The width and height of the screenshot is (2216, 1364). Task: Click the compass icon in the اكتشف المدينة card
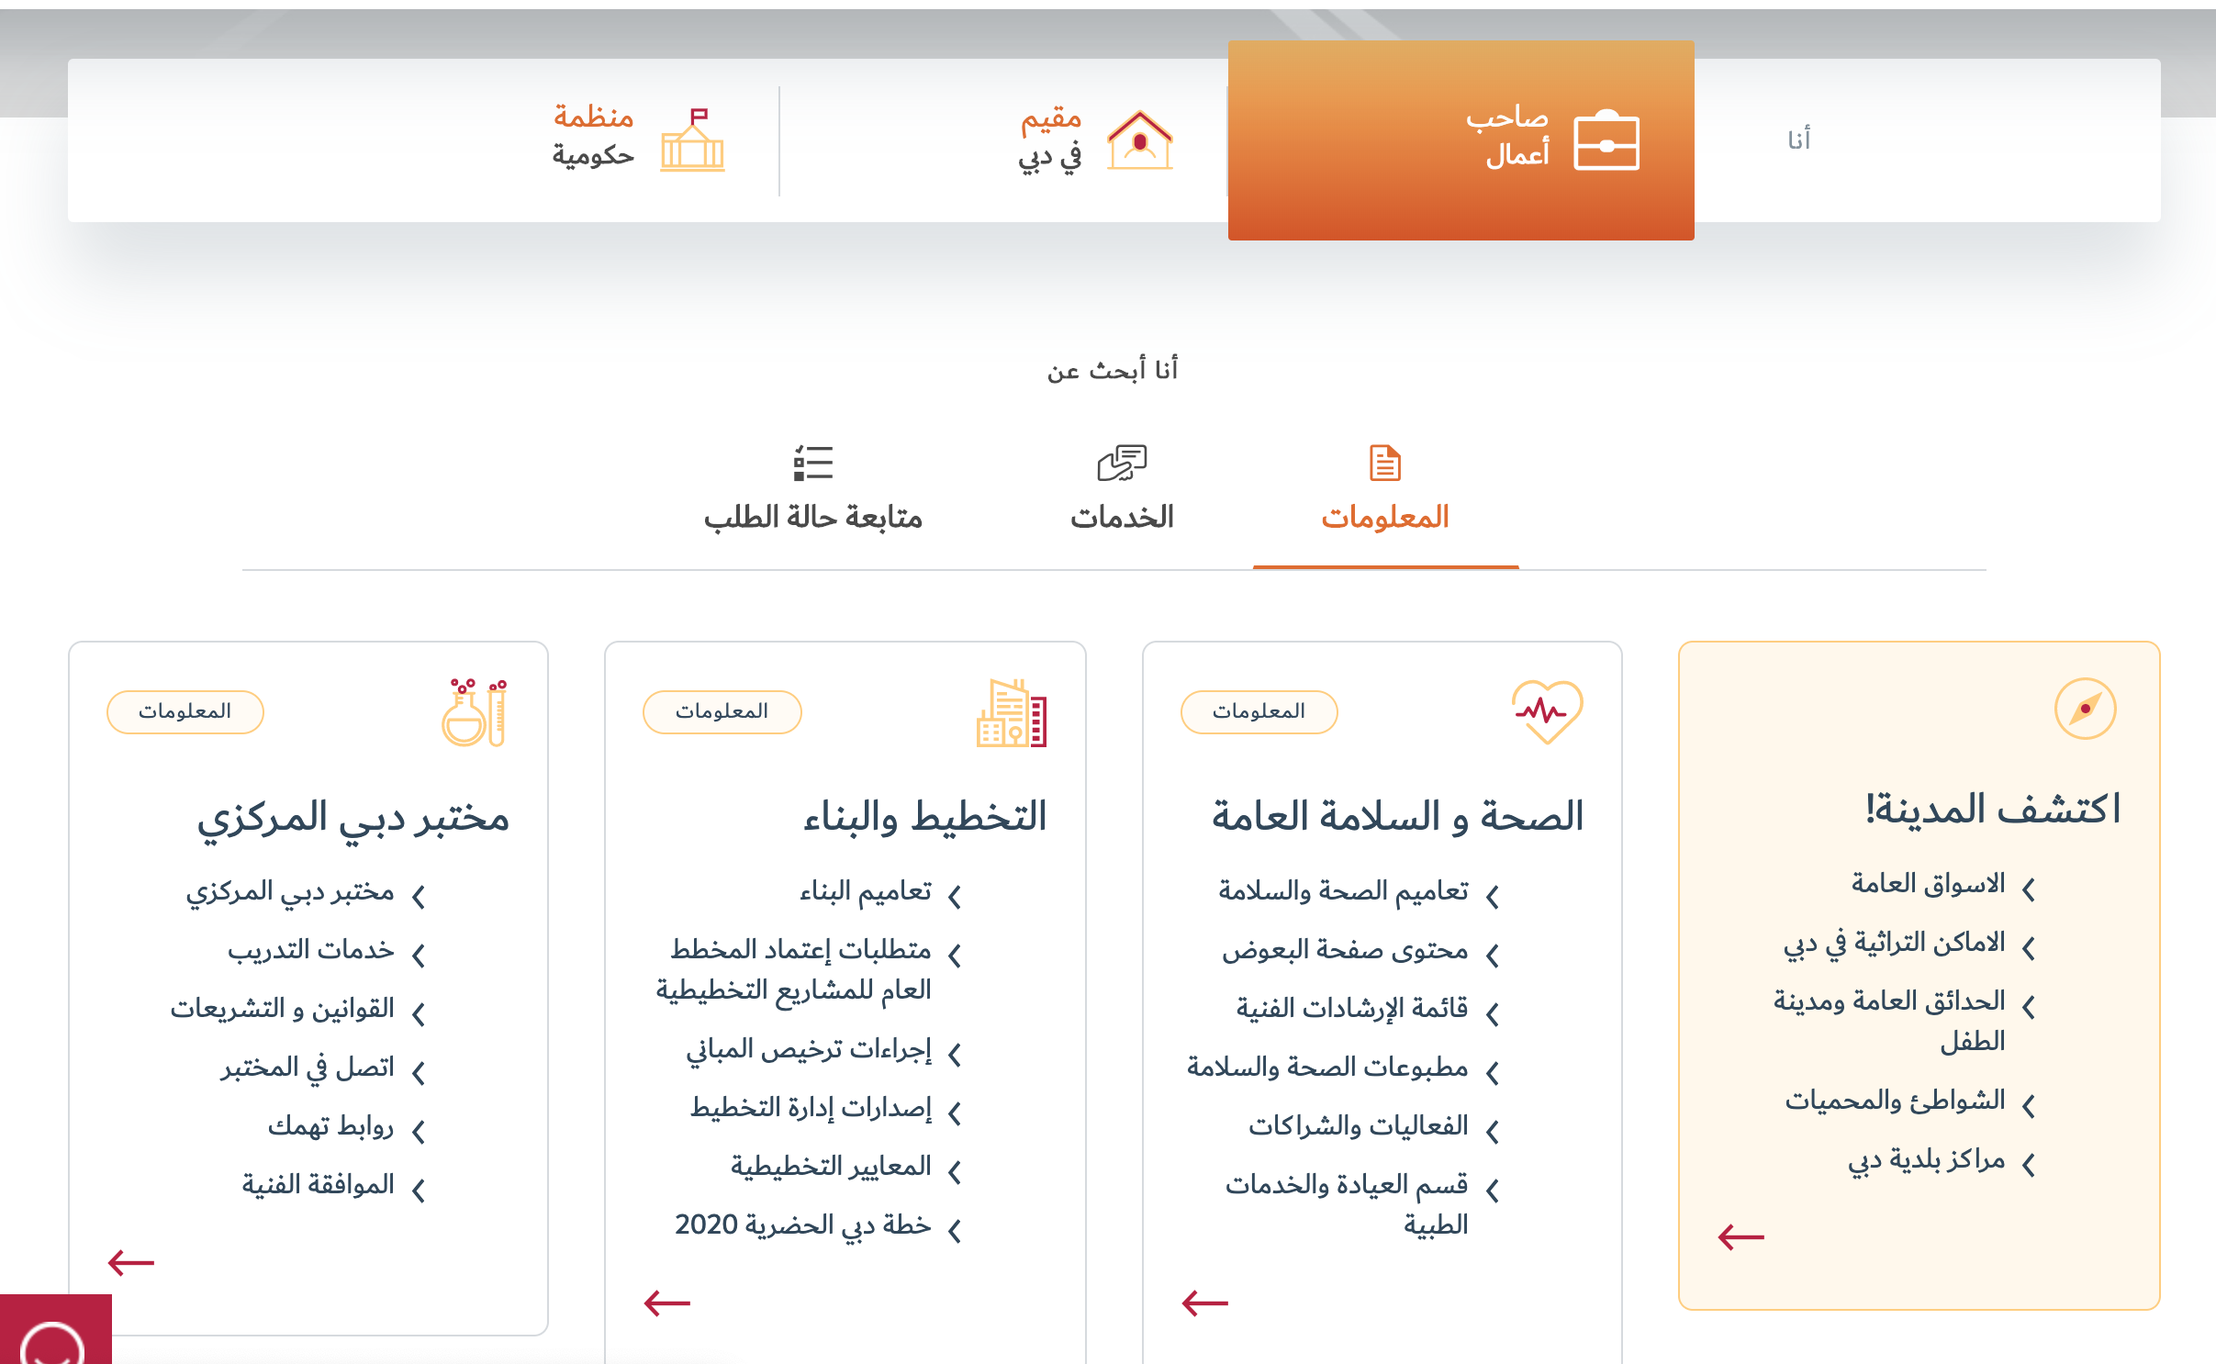(x=2085, y=709)
